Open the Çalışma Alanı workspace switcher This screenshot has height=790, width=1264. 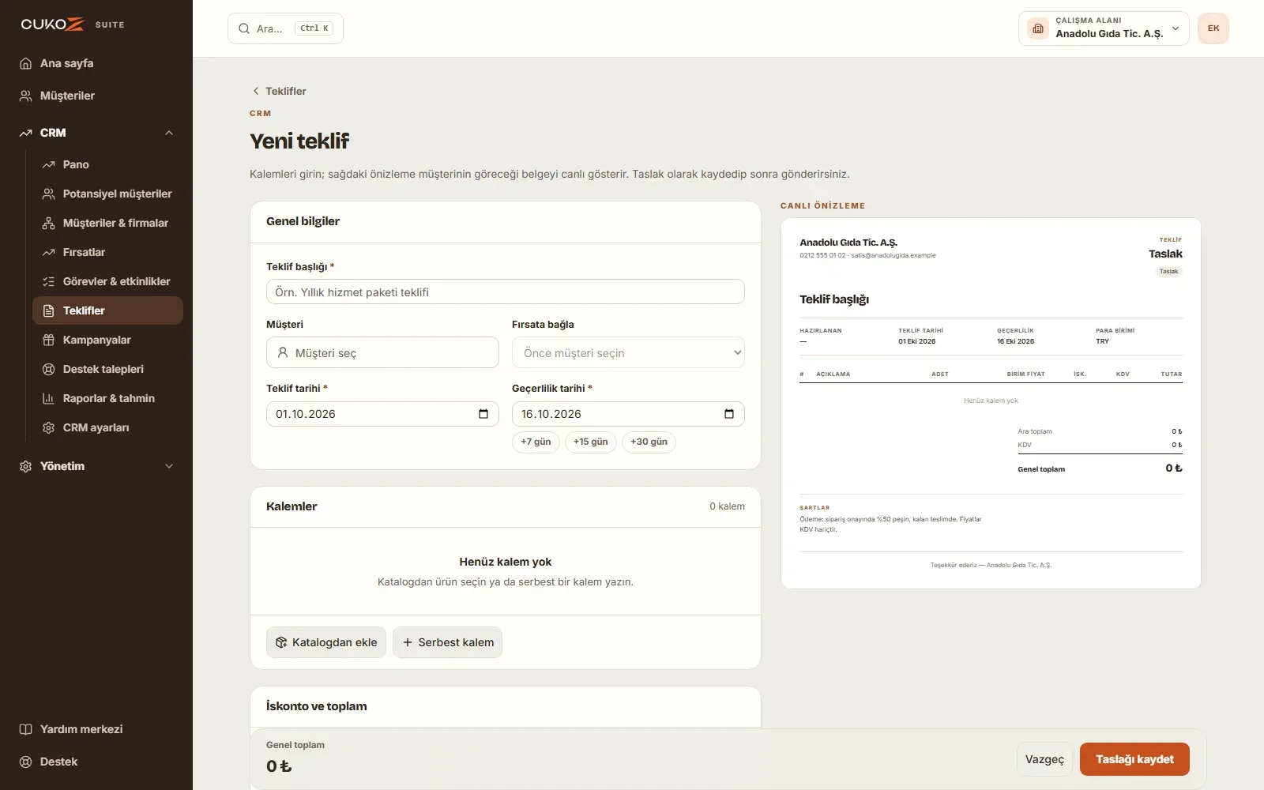(x=1104, y=28)
